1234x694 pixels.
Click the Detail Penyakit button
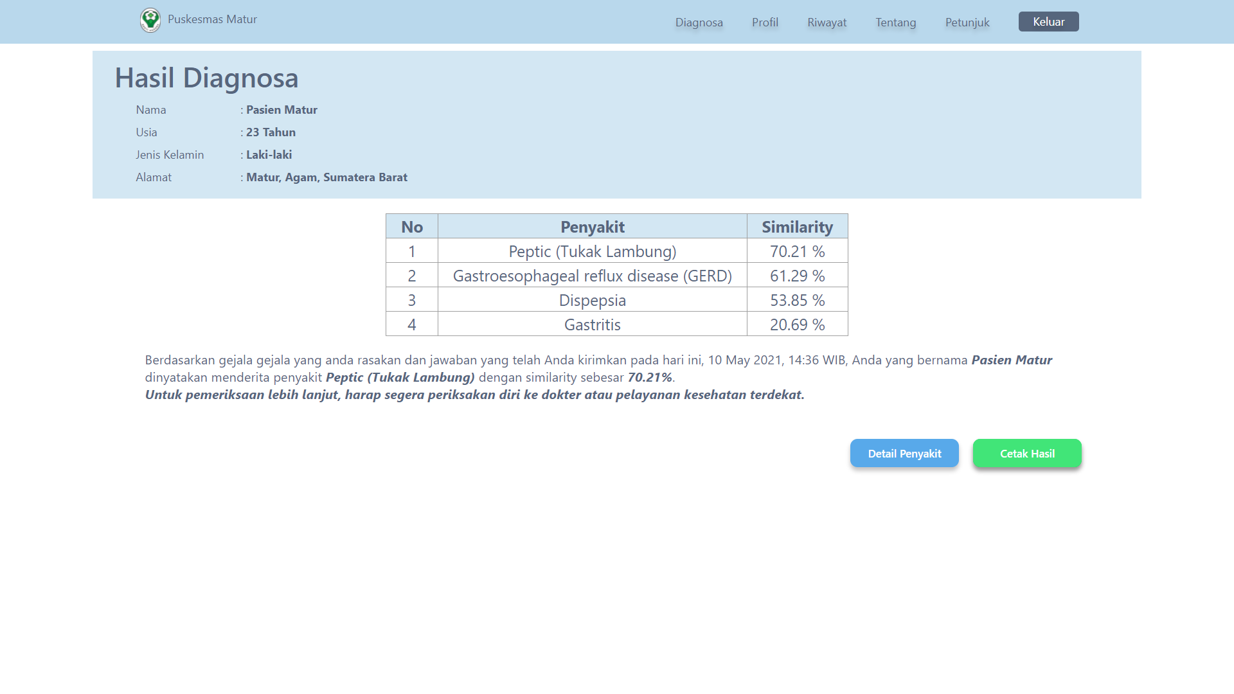(904, 454)
